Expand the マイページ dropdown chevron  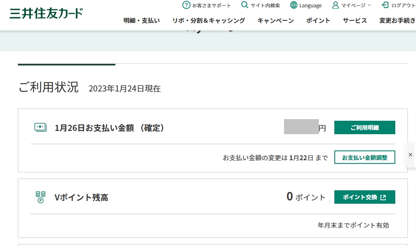pyautogui.click(x=369, y=5)
